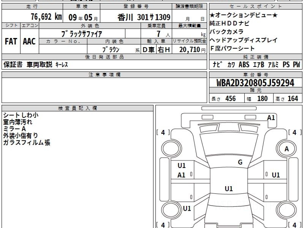Select the 高さ 164 dimension
The height and width of the screenshot is (228, 304).
(x=287, y=99)
